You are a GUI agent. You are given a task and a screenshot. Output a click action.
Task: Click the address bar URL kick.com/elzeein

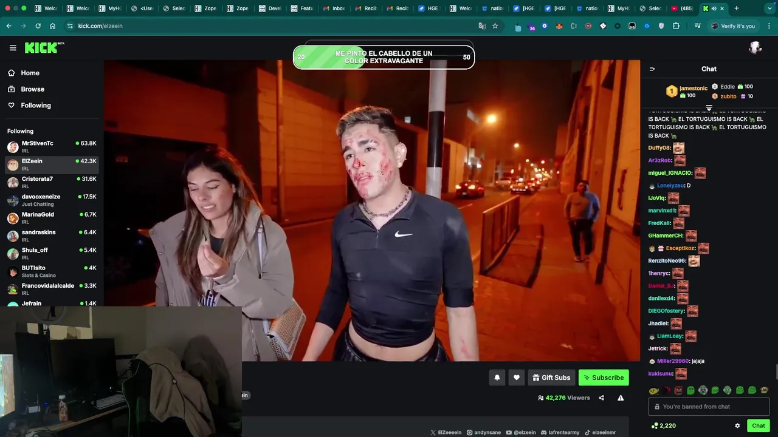pyautogui.click(x=100, y=26)
